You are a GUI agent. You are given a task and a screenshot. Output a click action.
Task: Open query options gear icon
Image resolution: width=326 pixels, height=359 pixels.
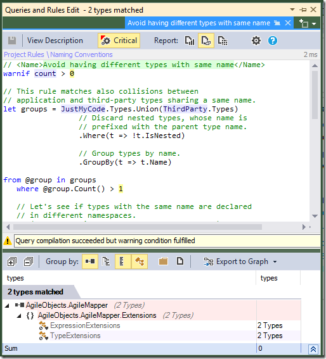(x=256, y=41)
